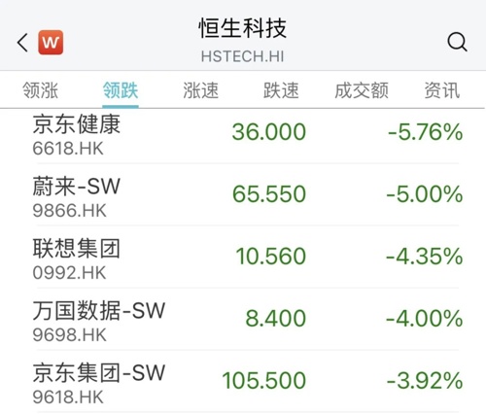Click the 恒生科技 index title
Image resolution: width=486 pixels, height=414 pixels.
243,28
